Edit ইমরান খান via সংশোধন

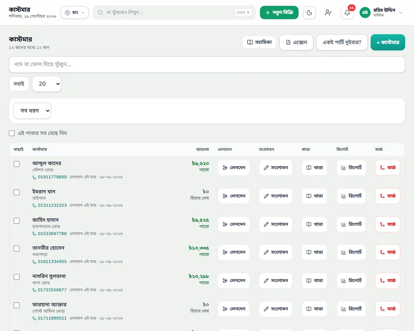pyautogui.click(x=276, y=196)
